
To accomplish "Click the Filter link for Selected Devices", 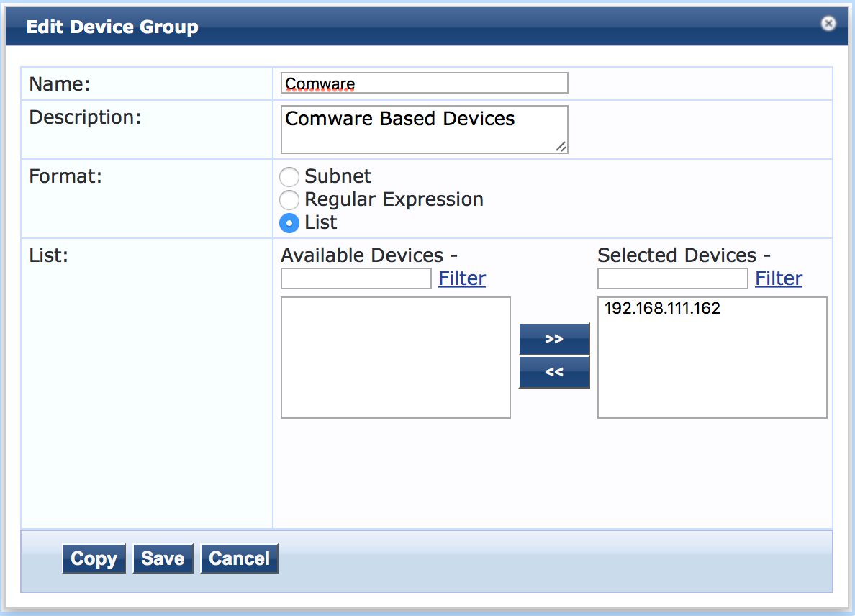I will [779, 278].
